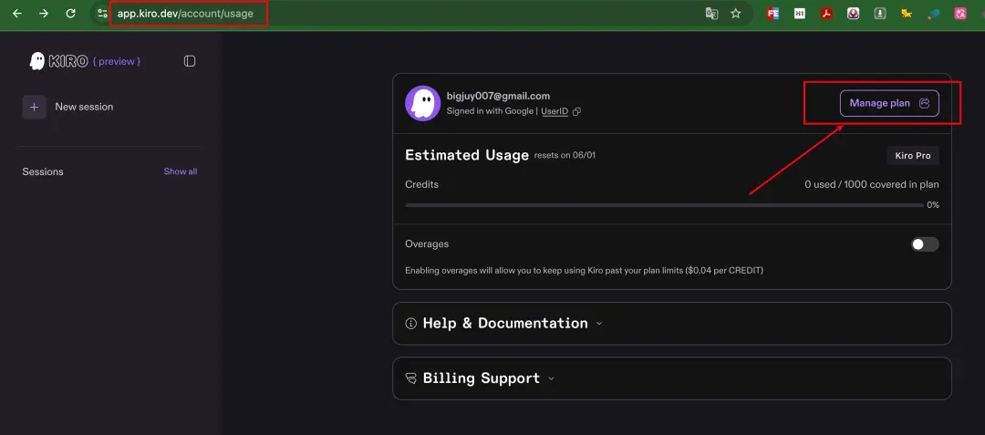Image resolution: width=985 pixels, height=435 pixels.
Task: Collapse the sidebar panel icon
Action: click(x=190, y=61)
